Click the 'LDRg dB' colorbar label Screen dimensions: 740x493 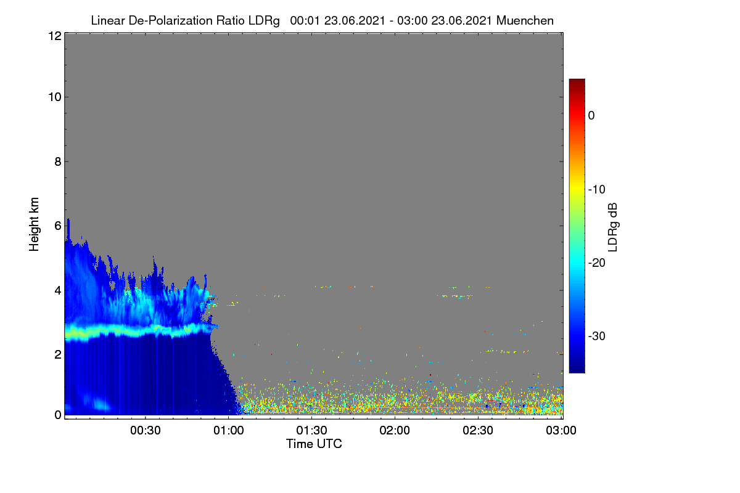(x=612, y=226)
